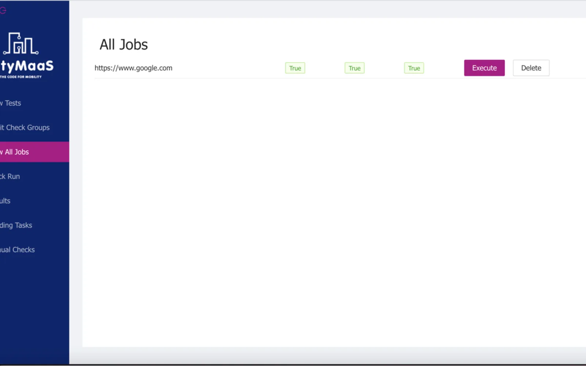586x366 pixels.
Task: Open the Tasks sidebar item
Action: pyautogui.click(x=34, y=225)
